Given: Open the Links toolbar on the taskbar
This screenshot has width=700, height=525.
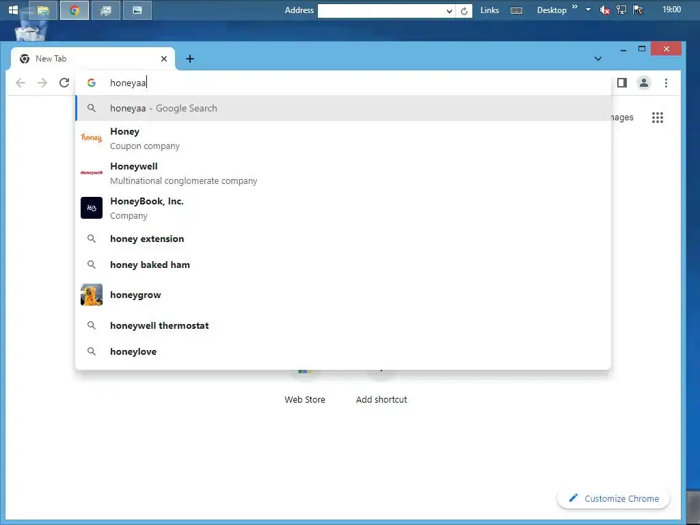Looking at the screenshot, I should coord(489,10).
